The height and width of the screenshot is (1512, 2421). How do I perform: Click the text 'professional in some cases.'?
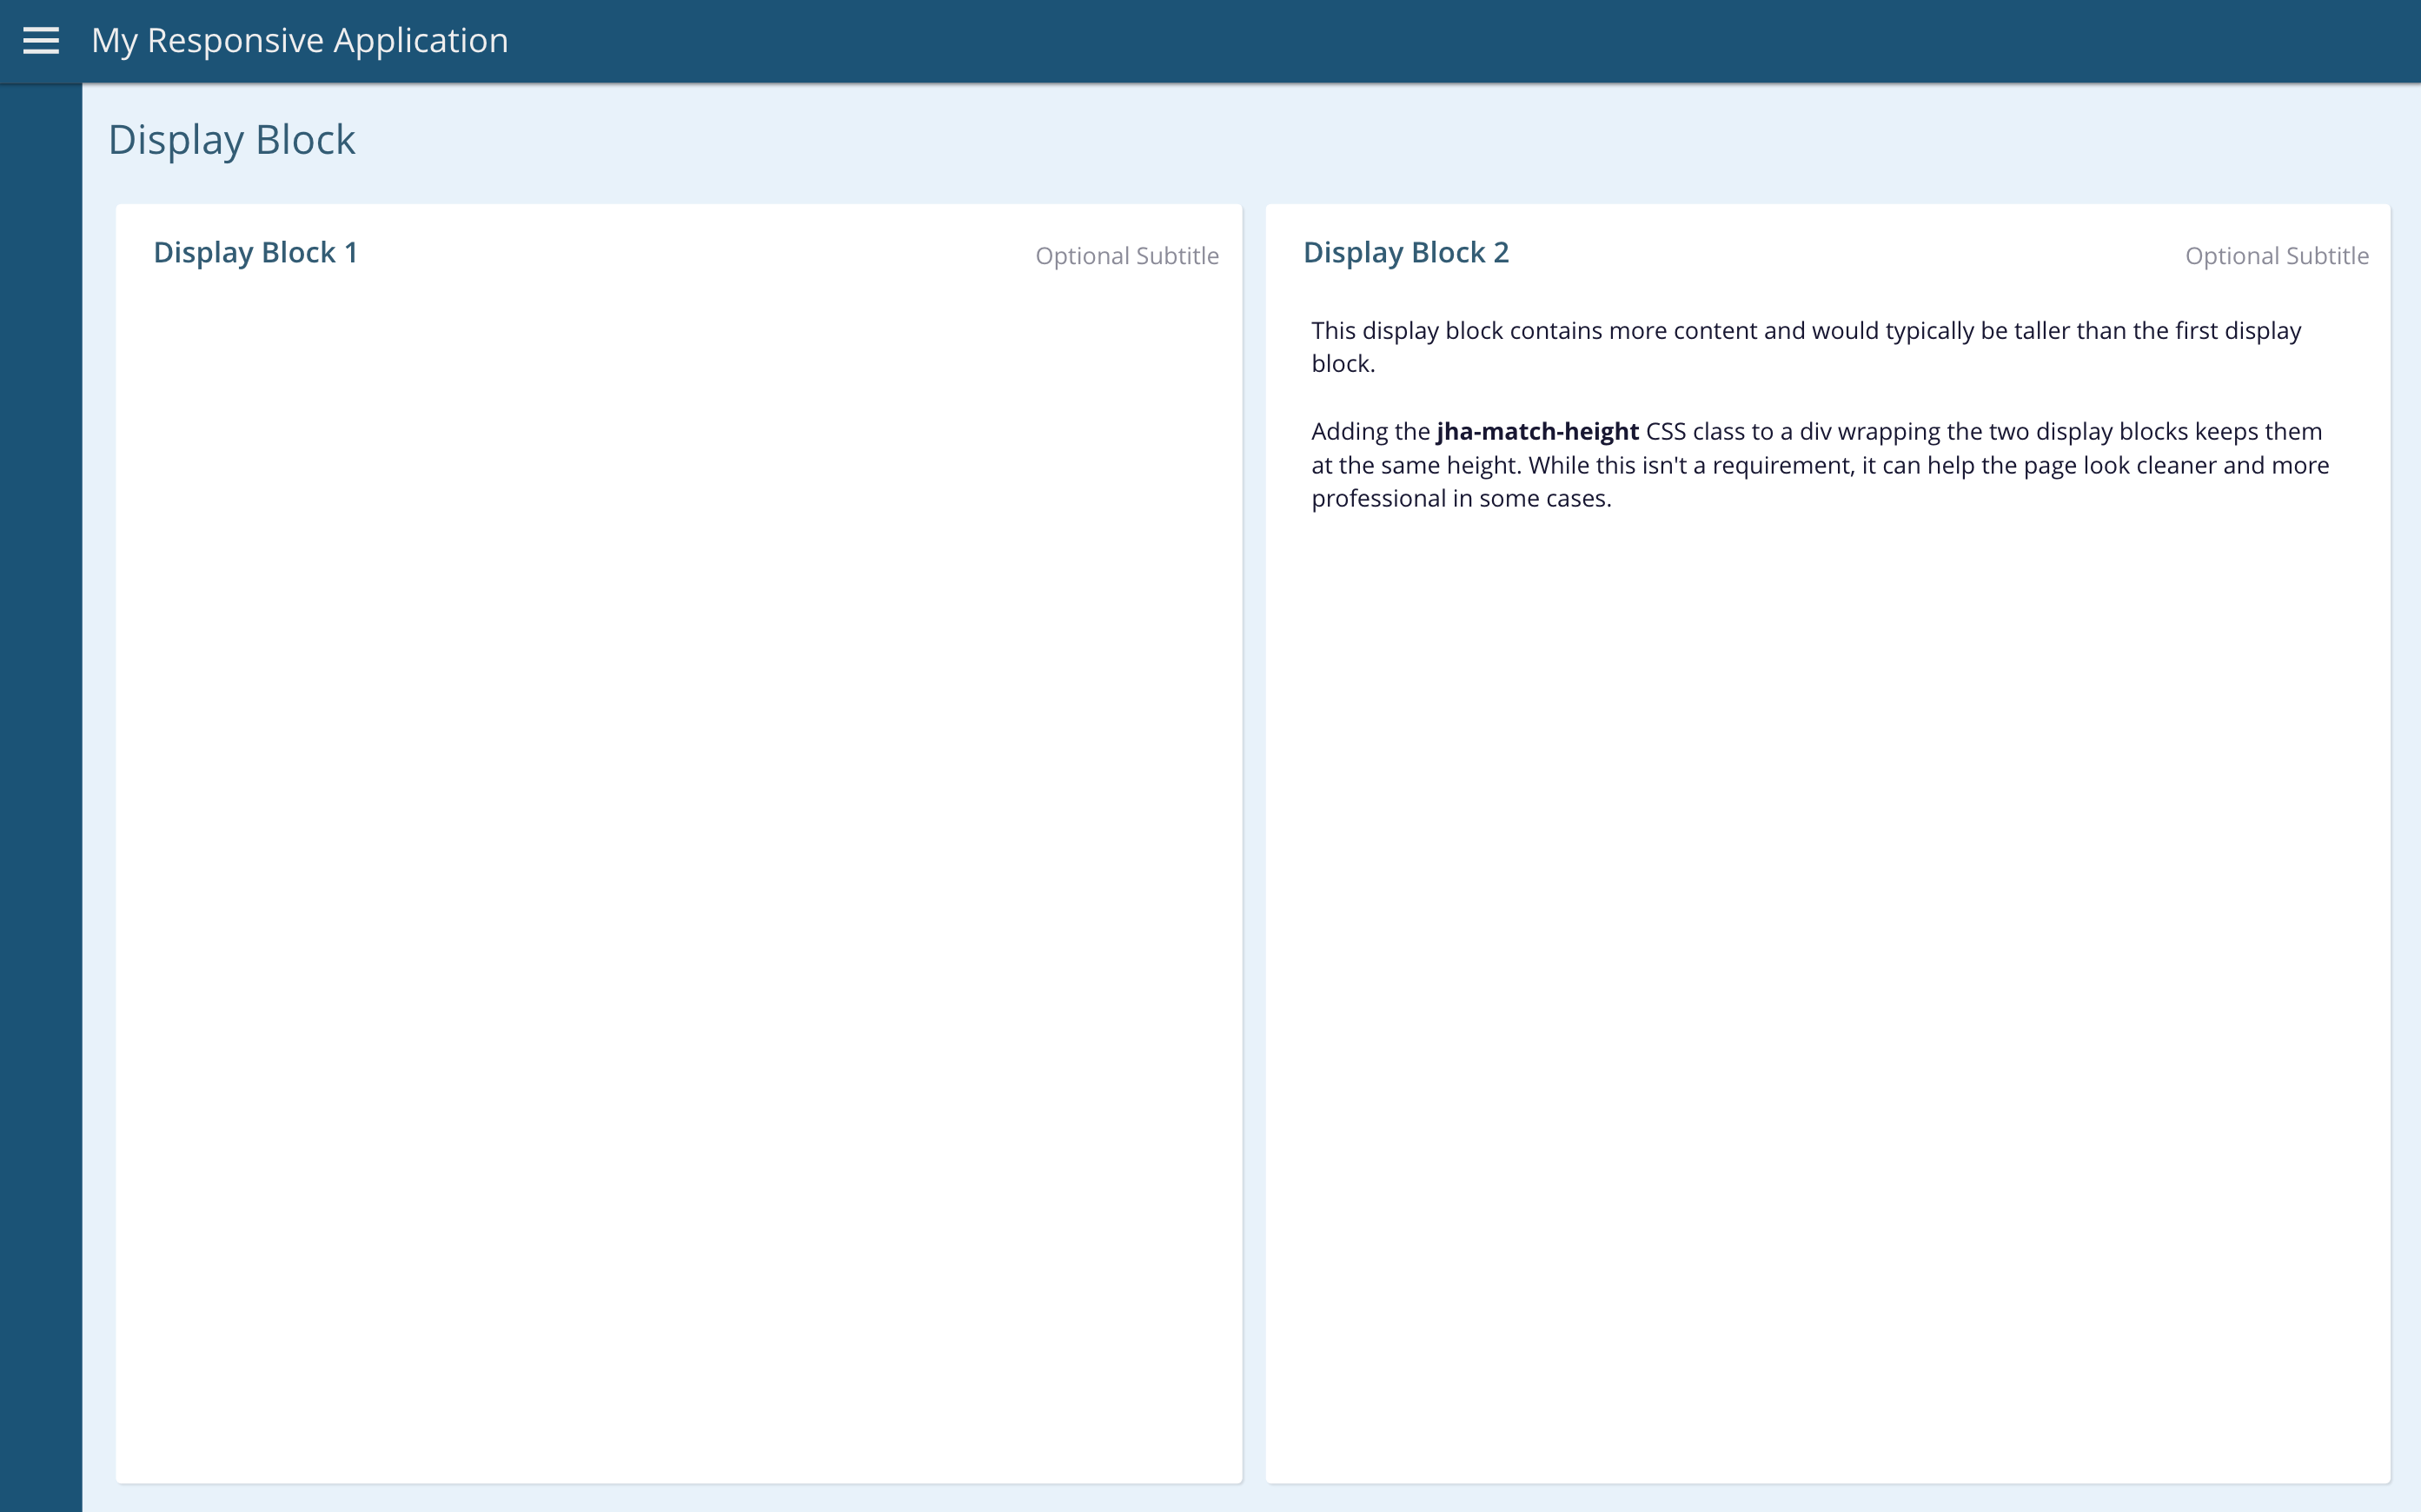(x=1461, y=499)
